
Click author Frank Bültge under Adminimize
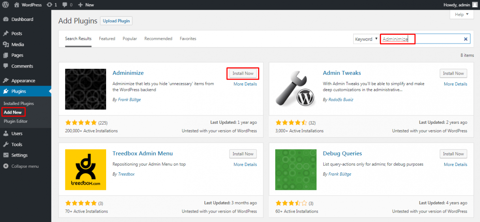coord(129,100)
